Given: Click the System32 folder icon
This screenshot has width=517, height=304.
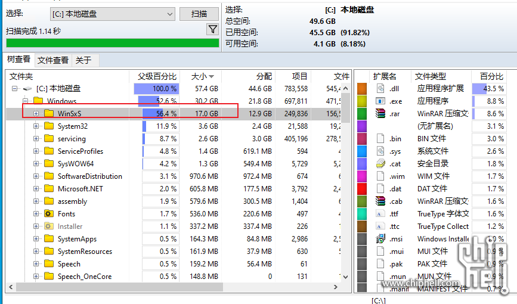Looking at the screenshot, I should click(49, 126).
